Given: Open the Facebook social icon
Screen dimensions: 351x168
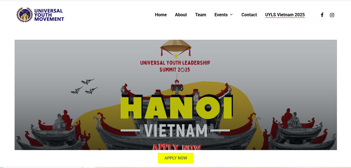Looking at the screenshot, I should coord(322,15).
